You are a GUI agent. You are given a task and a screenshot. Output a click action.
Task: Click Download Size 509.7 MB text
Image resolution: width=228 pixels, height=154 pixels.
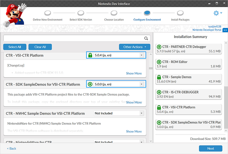click(x=208, y=139)
